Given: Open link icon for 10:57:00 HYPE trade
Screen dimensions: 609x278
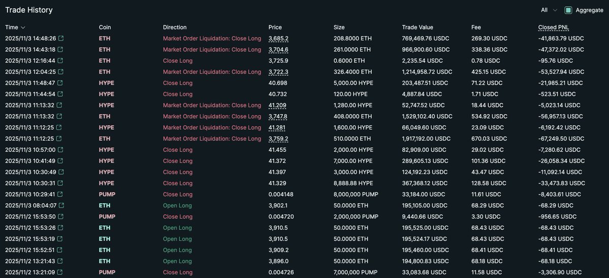Looking at the screenshot, I should [60, 150].
